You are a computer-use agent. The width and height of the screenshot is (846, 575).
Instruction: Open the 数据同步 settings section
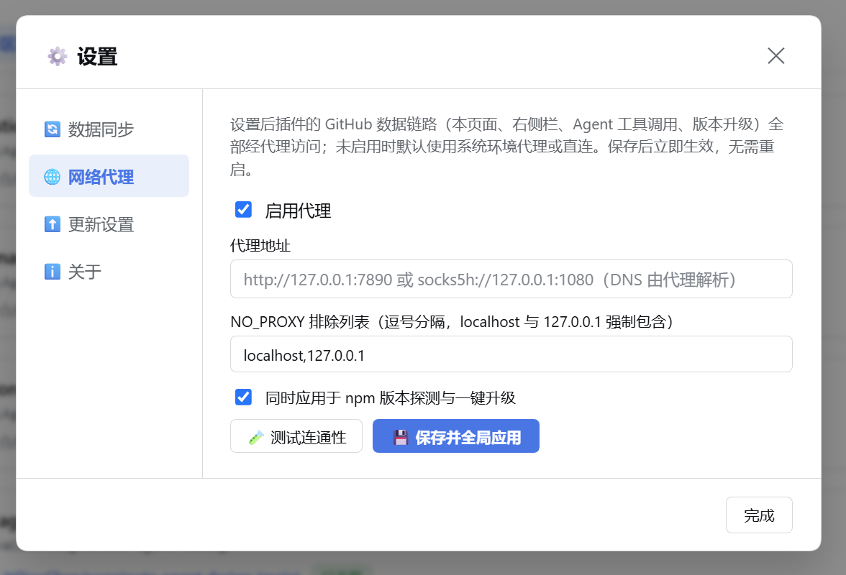[x=109, y=129]
